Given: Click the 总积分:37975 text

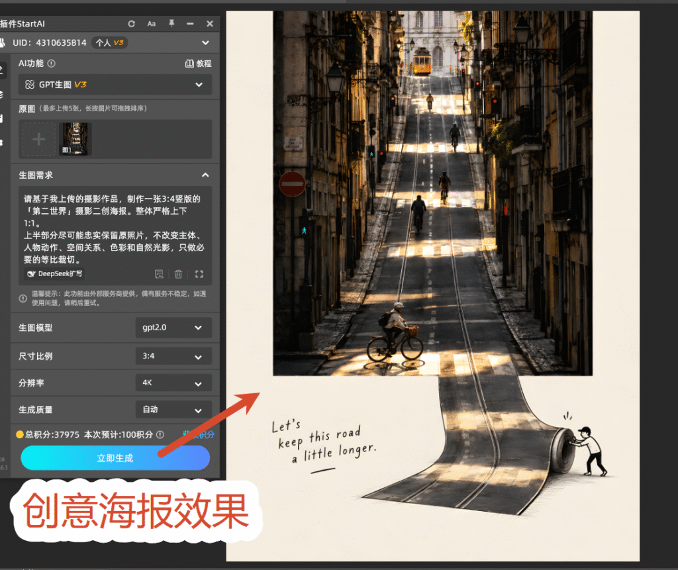Looking at the screenshot, I should tap(52, 435).
